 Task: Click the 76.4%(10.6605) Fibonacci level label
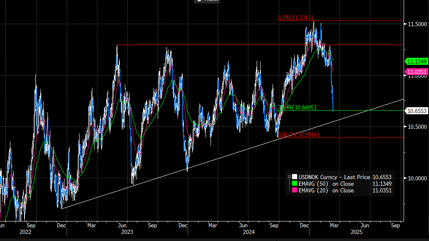(x=298, y=108)
